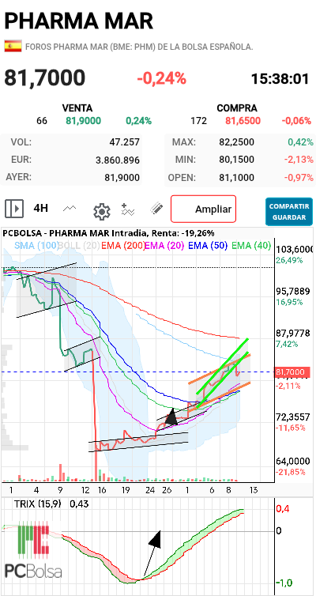Click the VENTA volume 66
The height and width of the screenshot is (596, 316).
[x=42, y=121]
